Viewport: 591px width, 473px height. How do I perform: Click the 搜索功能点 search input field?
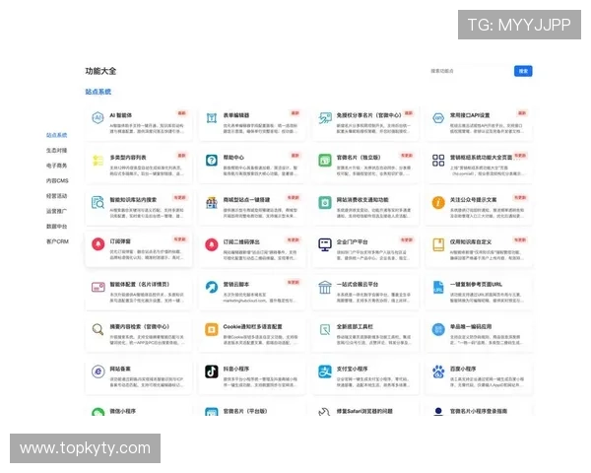click(470, 71)
